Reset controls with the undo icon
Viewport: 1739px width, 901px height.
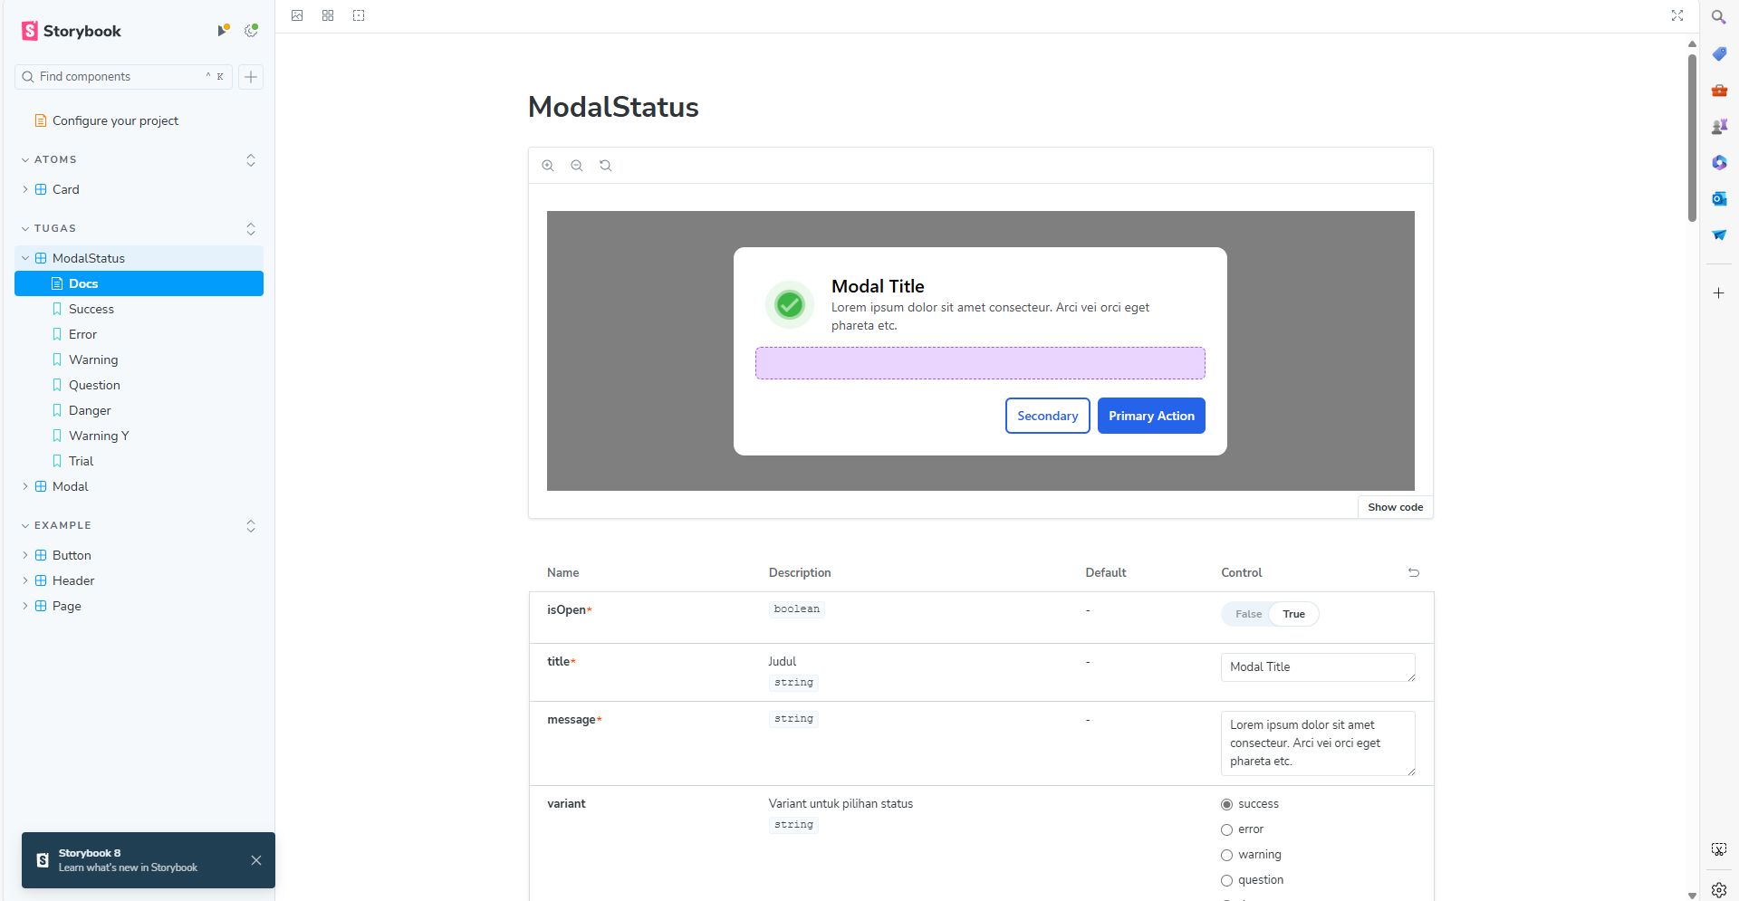1414,572
